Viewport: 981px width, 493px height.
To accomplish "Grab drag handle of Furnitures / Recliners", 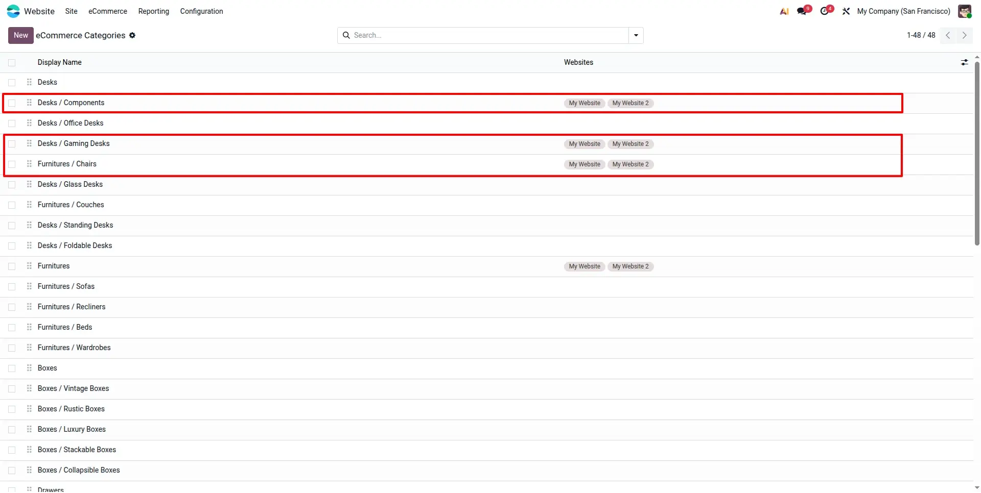I will pos(29,307).
